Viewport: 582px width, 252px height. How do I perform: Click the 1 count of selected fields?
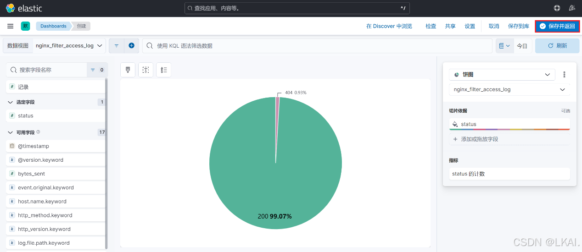pos(102,102)
